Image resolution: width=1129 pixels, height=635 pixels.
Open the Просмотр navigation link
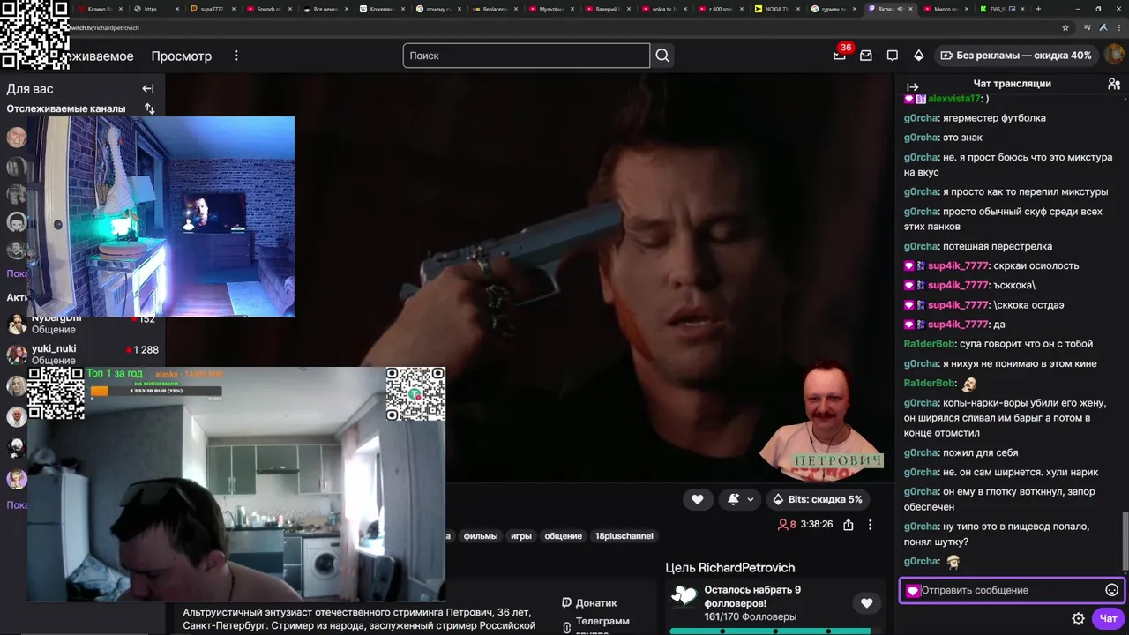click(x=181, y=56)
